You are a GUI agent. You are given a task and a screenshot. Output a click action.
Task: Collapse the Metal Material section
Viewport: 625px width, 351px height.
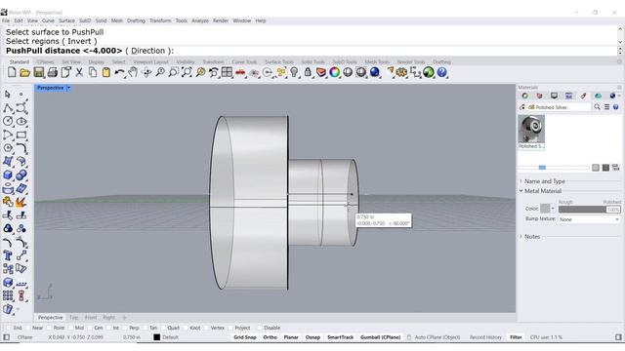click(521, 191)
